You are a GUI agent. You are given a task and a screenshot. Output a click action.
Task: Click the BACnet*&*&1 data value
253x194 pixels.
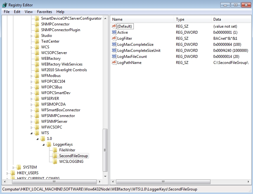tap(225, 38)
